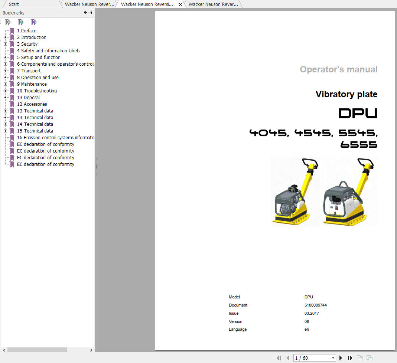This screenshot has height=363, width=397.
Task: Open the 7 Transport bookmark
Action: click(x=29, y=71)
